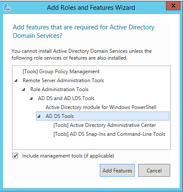Click the wizard icon in the title bar
Screen dimensions: 183x192
pyautogui.click(x=7, y=7)
